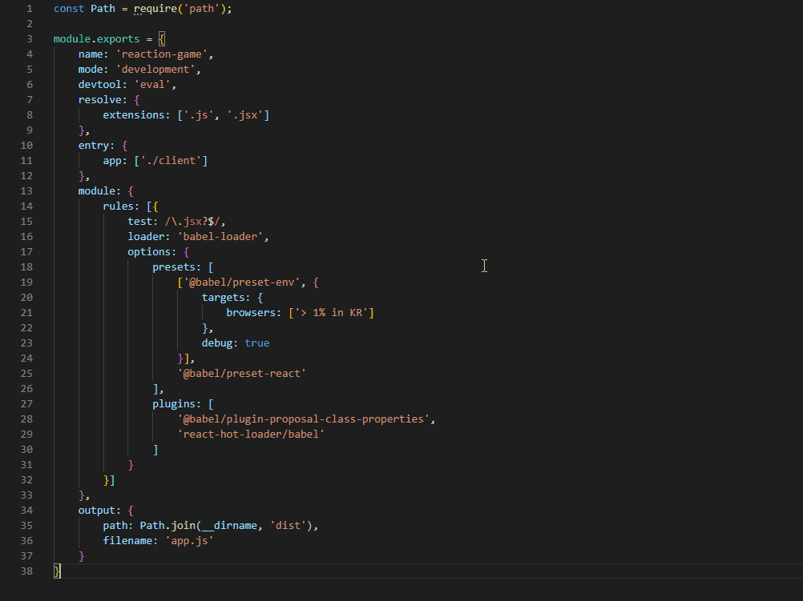Click the '@babel/preset-react' string
Viewport: 803px width, 601px height.
point(242,374)
